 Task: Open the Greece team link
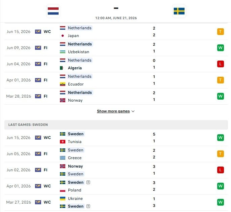tap(75, 158)
